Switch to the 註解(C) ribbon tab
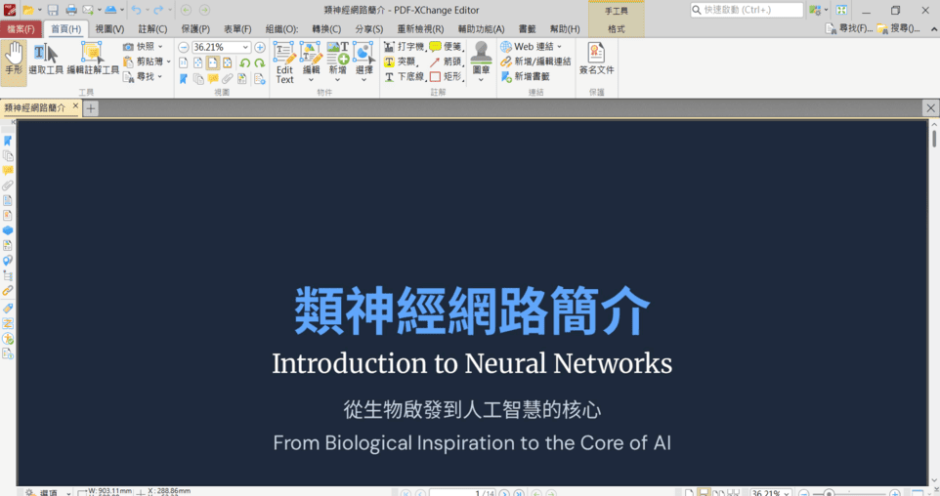Screen dimensions: 940x496 [x=152, y=29]
